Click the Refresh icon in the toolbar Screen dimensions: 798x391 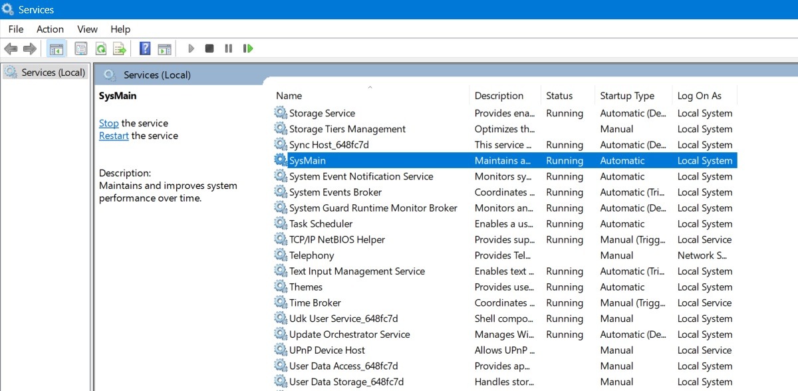pyautogui.click(x=100, y=48)
